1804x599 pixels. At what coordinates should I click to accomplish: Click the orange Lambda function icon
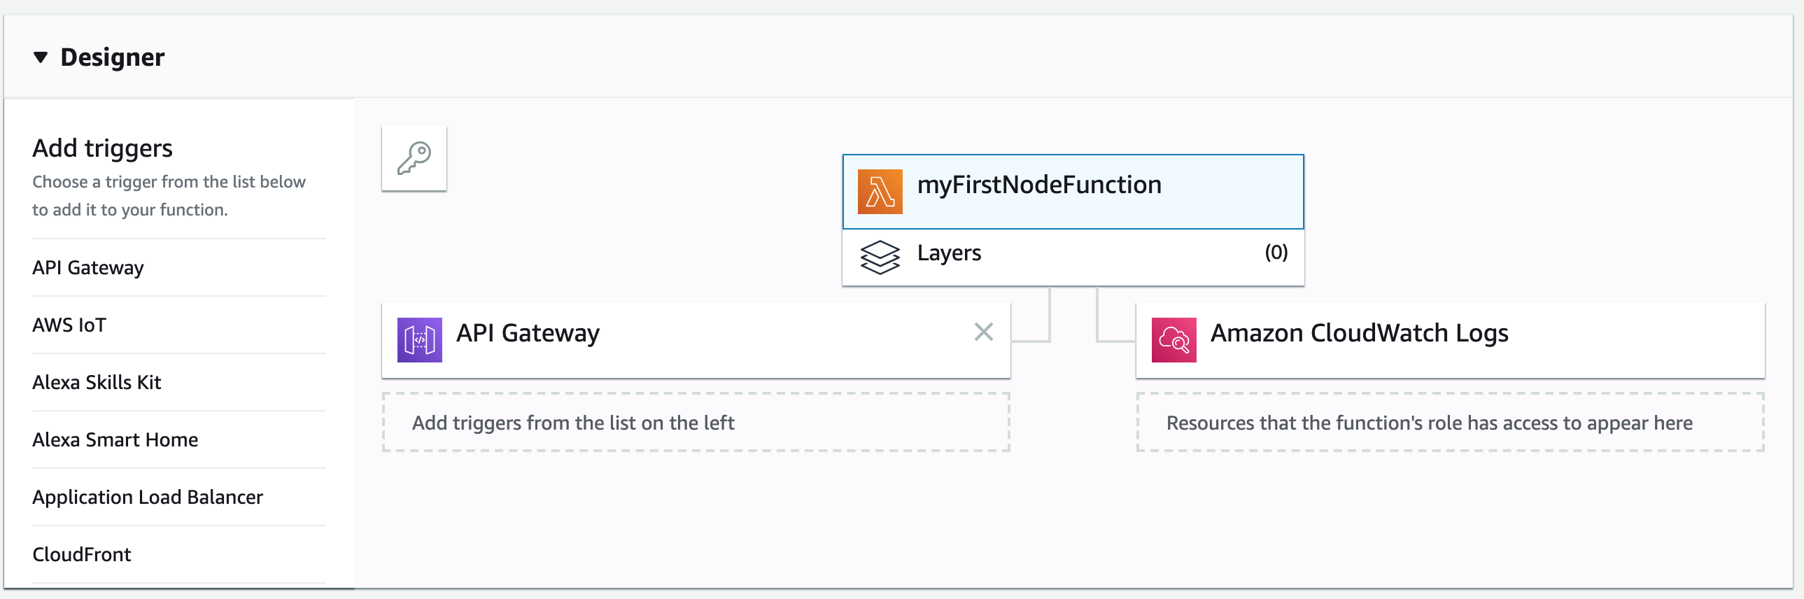tap(880, 191)
